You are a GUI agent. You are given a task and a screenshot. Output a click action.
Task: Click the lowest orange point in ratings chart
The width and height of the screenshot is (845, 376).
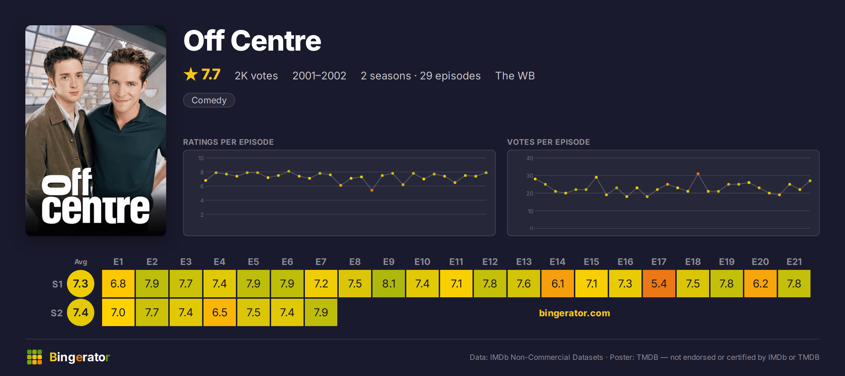click(372, 190)
